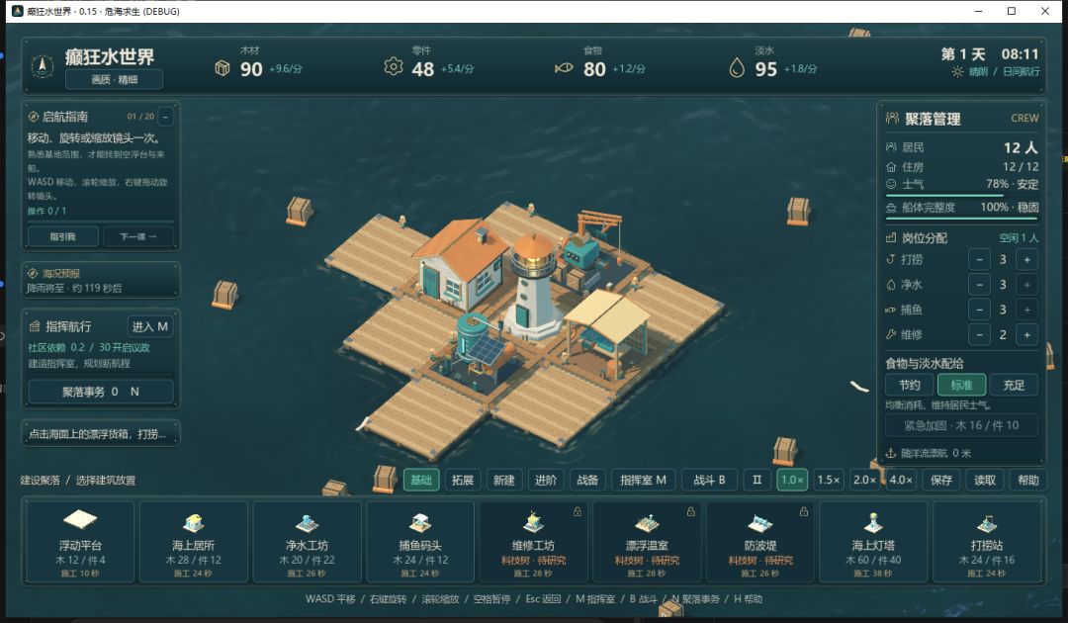
Task: Click the 指引我 guide button
Action: pyautogui.click(x=63, y=237)
